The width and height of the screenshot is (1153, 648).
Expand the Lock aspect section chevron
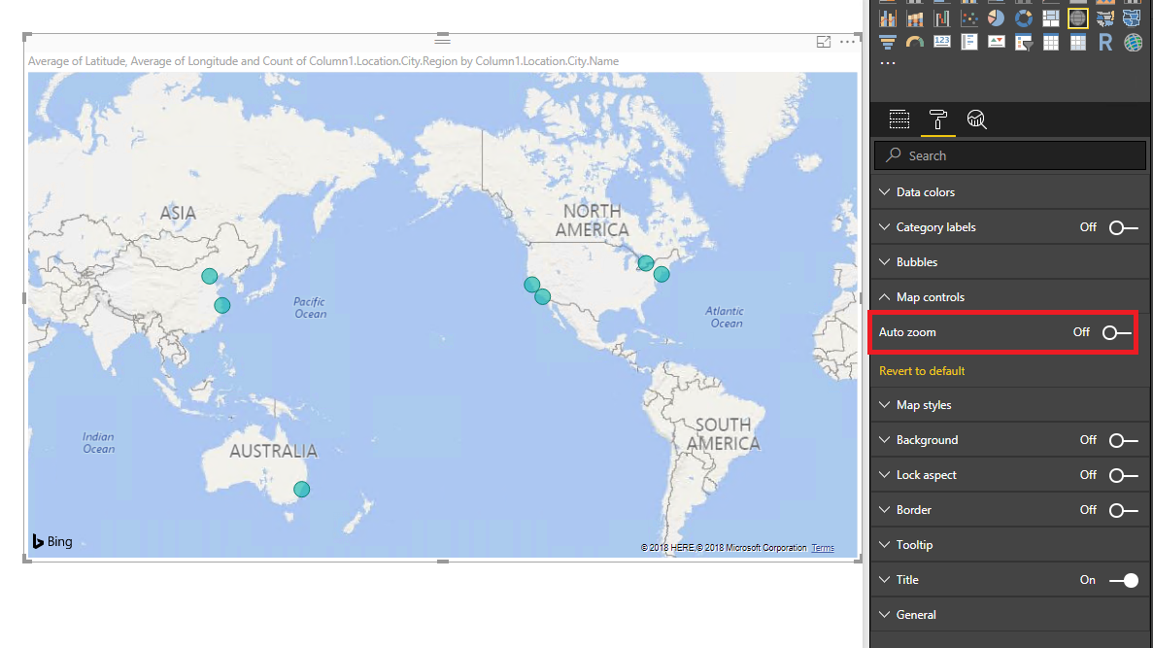tap(885, 475)
